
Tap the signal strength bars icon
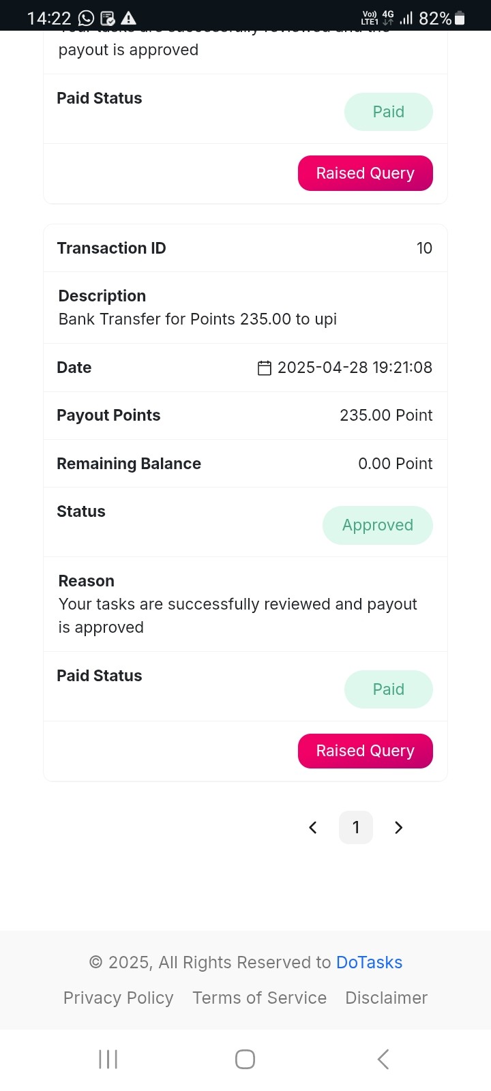(406, 18)
